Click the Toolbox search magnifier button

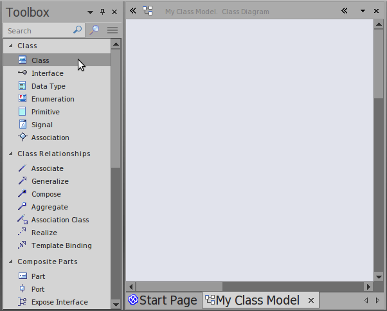click(x=94, y=30)
